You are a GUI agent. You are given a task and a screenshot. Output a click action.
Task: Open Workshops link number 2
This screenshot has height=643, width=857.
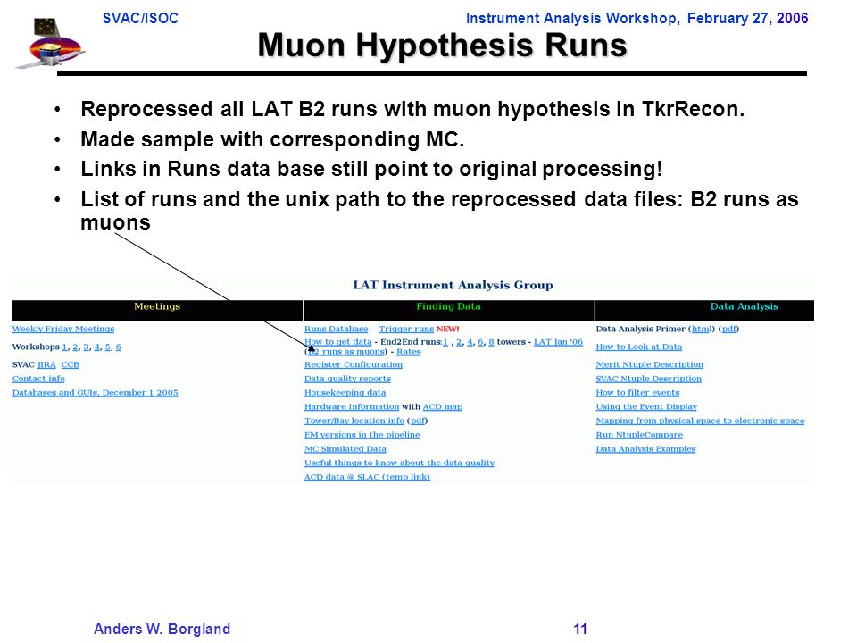[75, 347]
